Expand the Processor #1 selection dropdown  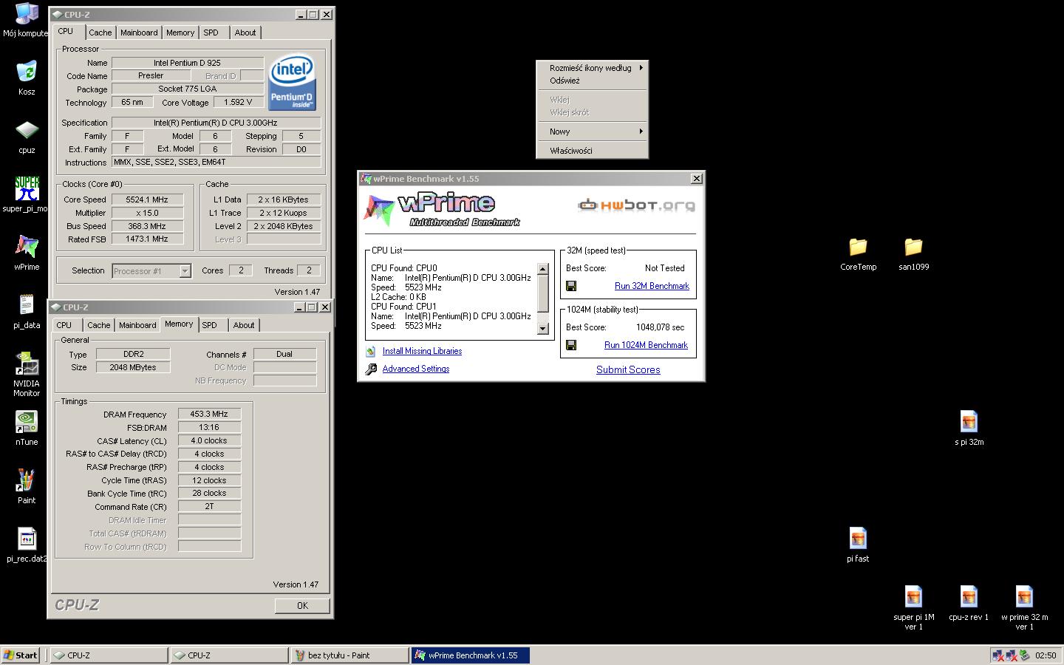185,271
